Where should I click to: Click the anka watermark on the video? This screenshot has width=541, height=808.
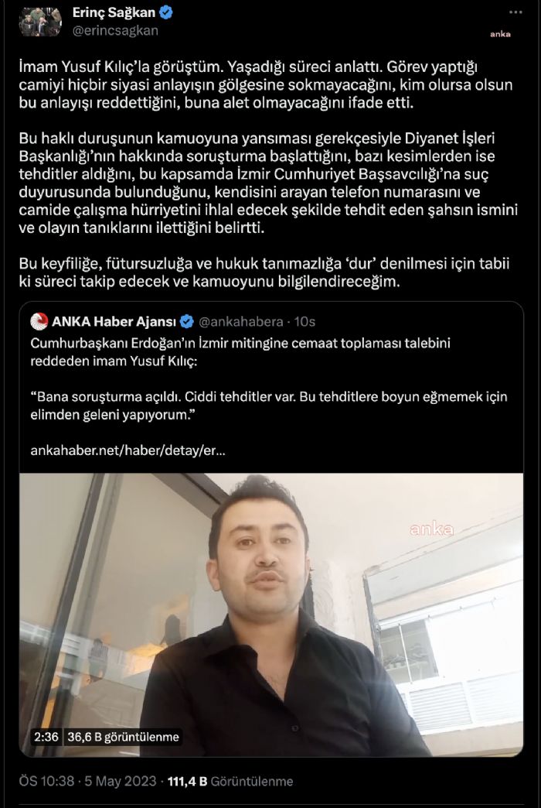point(431,529)
